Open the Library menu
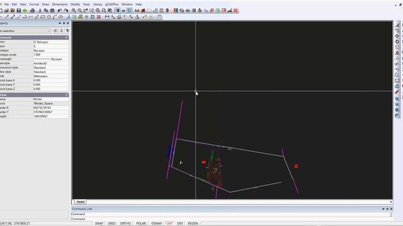 click(98, 4)
